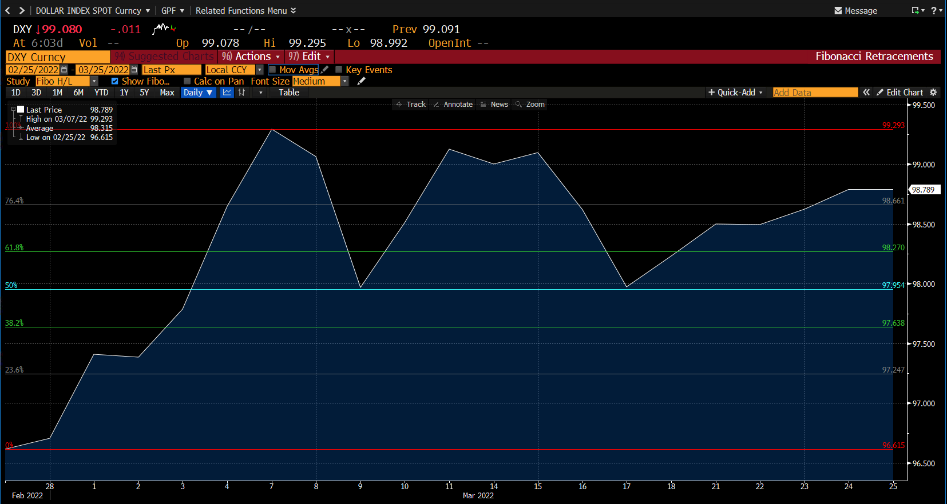947x504 pixels.
Task: Open the end date calendar picker
Action: (134, 70)
